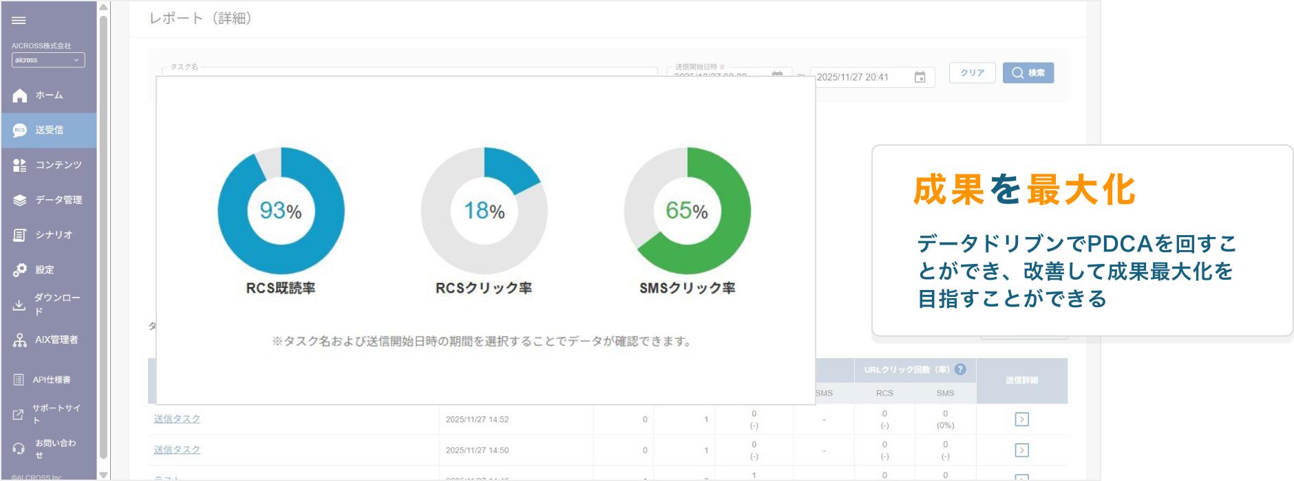Click the クリア button

(x=972, y=73)
